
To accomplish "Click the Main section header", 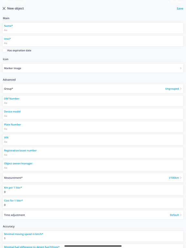I will [6, 18].
